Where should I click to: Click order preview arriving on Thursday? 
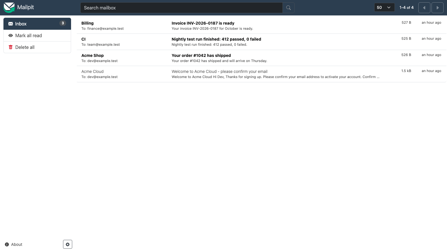click(x=219, y=61)
